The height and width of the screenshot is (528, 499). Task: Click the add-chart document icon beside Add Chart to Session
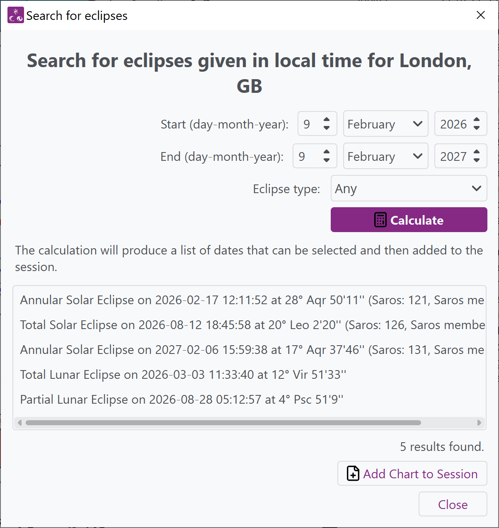pyautogui.click(x=352, y=474)
